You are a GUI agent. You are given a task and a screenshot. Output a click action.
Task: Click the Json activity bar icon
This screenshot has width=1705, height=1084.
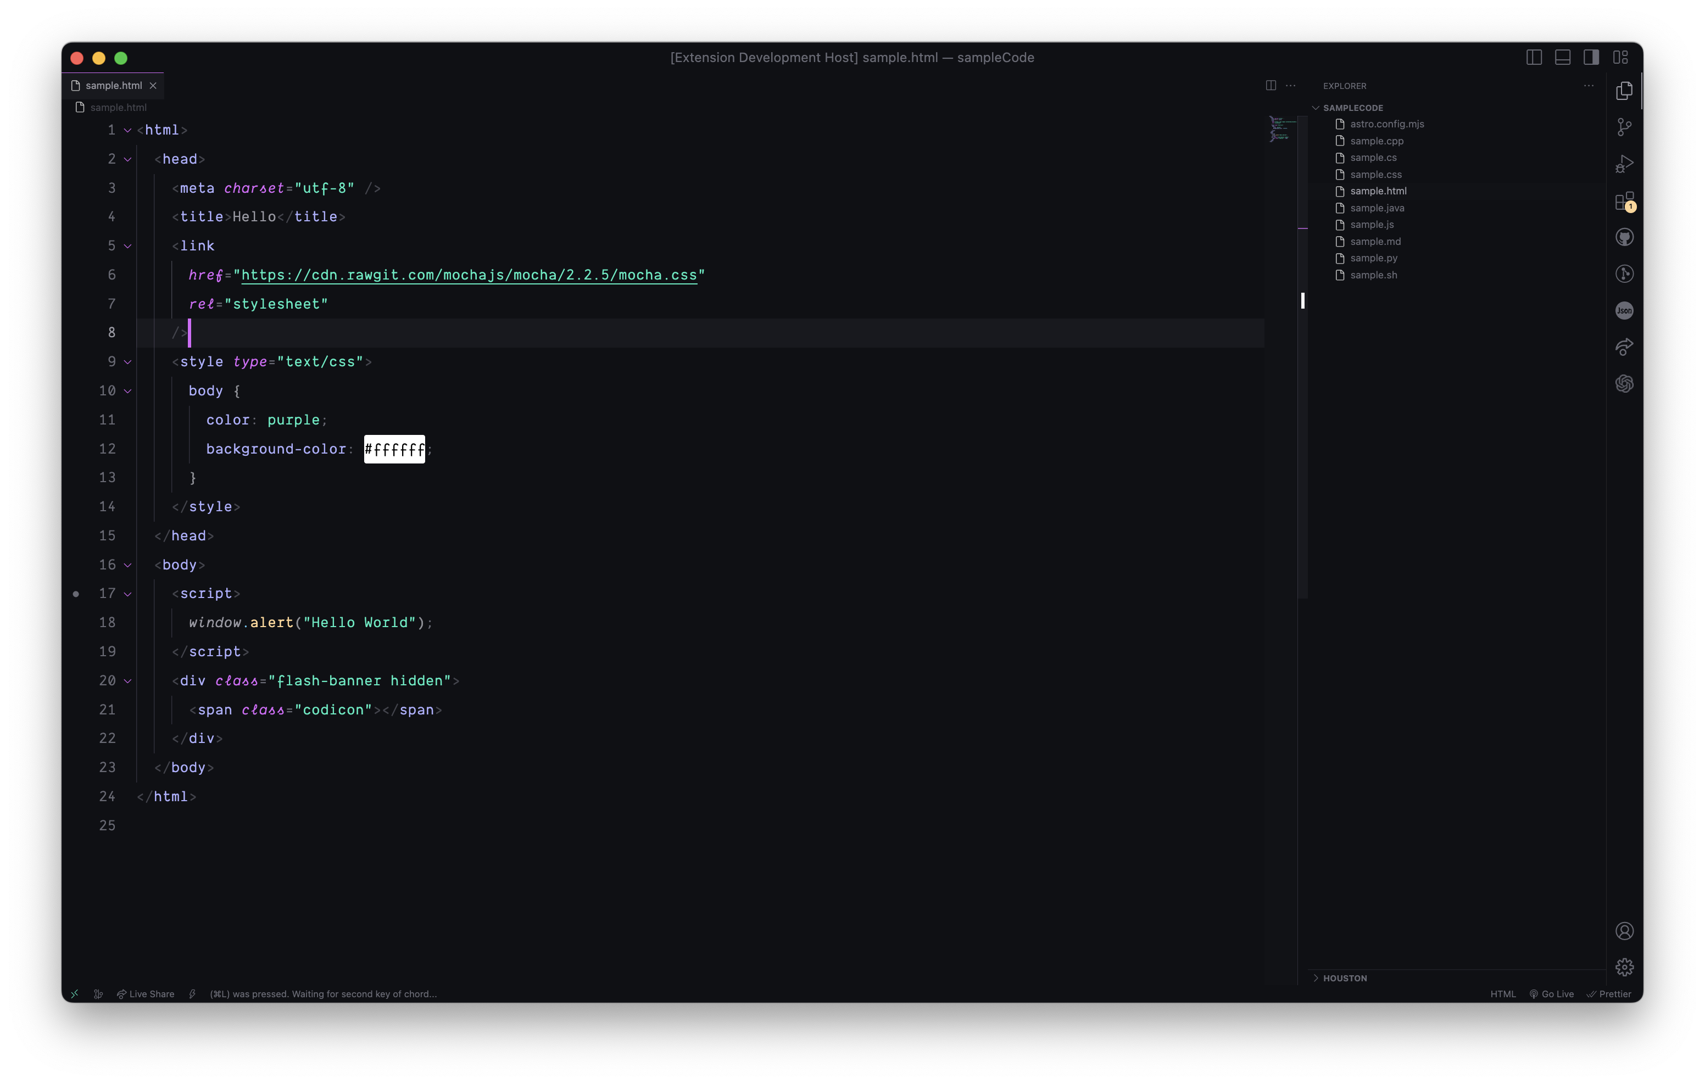pyautogui.click(x=1624, y=310)
